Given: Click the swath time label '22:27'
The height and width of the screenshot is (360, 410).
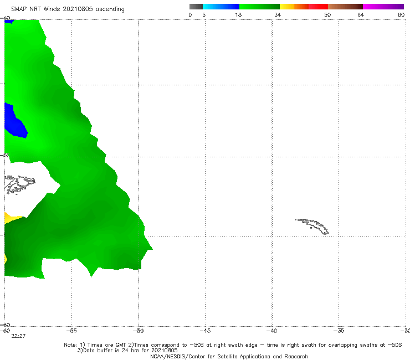Looking at the screenshot, I should pyautogui.click(x=18, y=336).
